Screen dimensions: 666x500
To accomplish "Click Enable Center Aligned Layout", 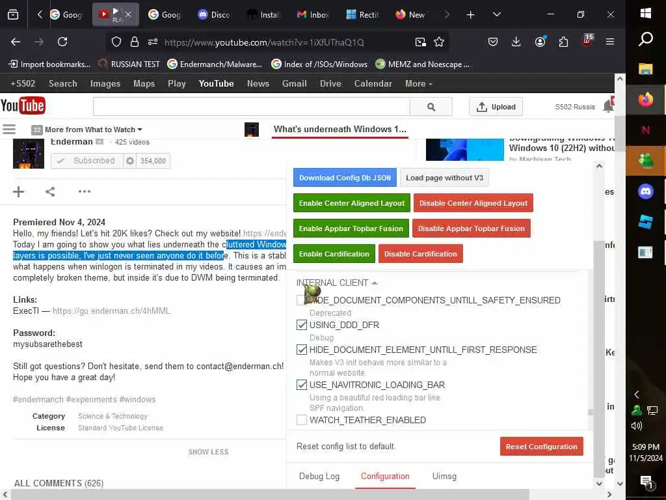I will click(x=352, y=203).
